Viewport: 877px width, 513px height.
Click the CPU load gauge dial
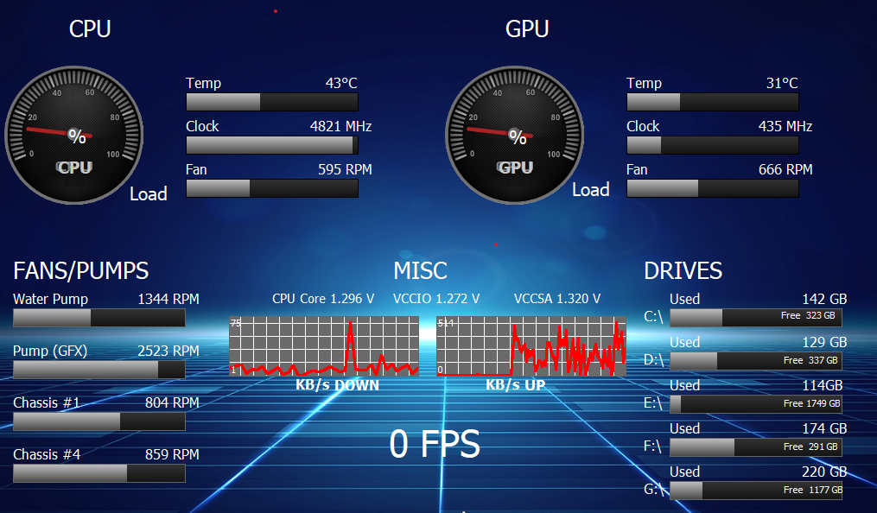pos(74,136)
